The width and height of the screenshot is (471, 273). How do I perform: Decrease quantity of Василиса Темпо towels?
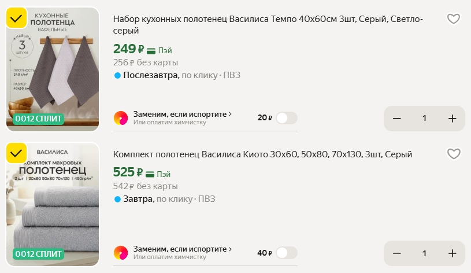[x=397, y=118]
